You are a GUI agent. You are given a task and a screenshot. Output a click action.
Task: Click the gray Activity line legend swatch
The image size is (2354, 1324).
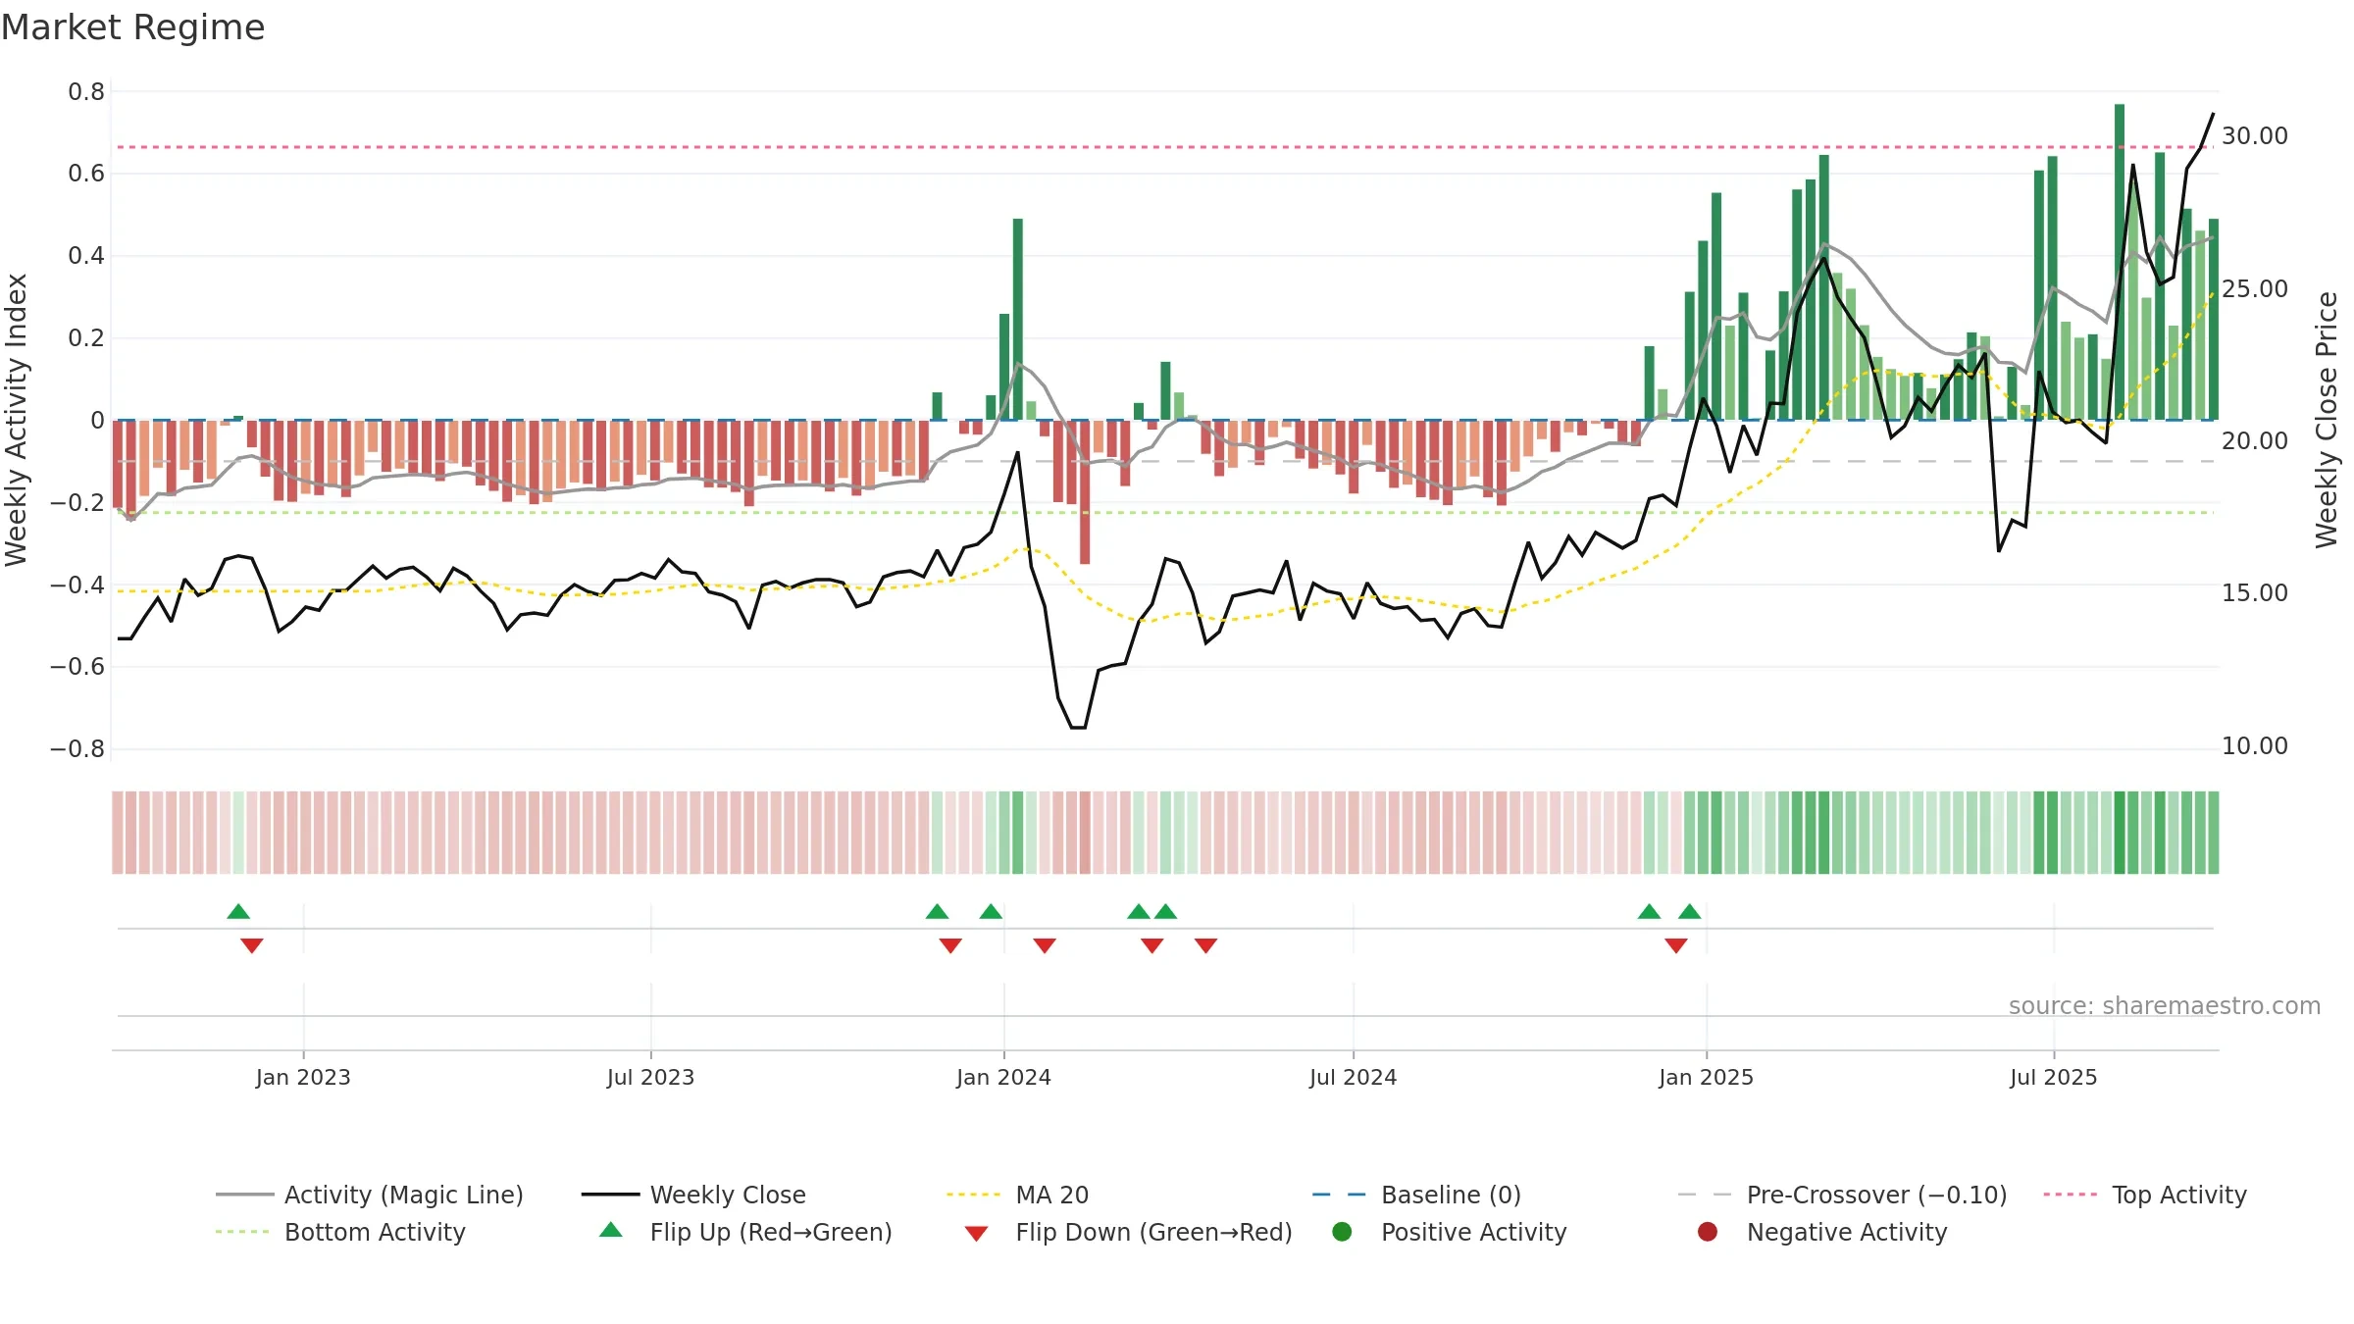click(x=244, y=1195)
